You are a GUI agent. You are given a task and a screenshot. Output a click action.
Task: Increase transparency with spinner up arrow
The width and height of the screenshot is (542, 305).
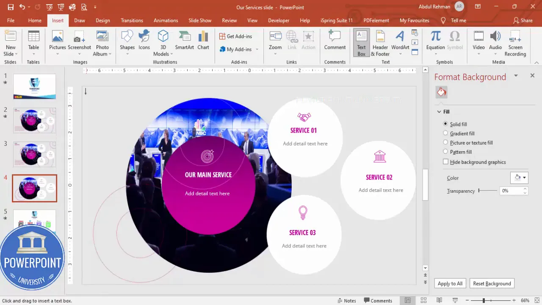click(x=525, y=189)
